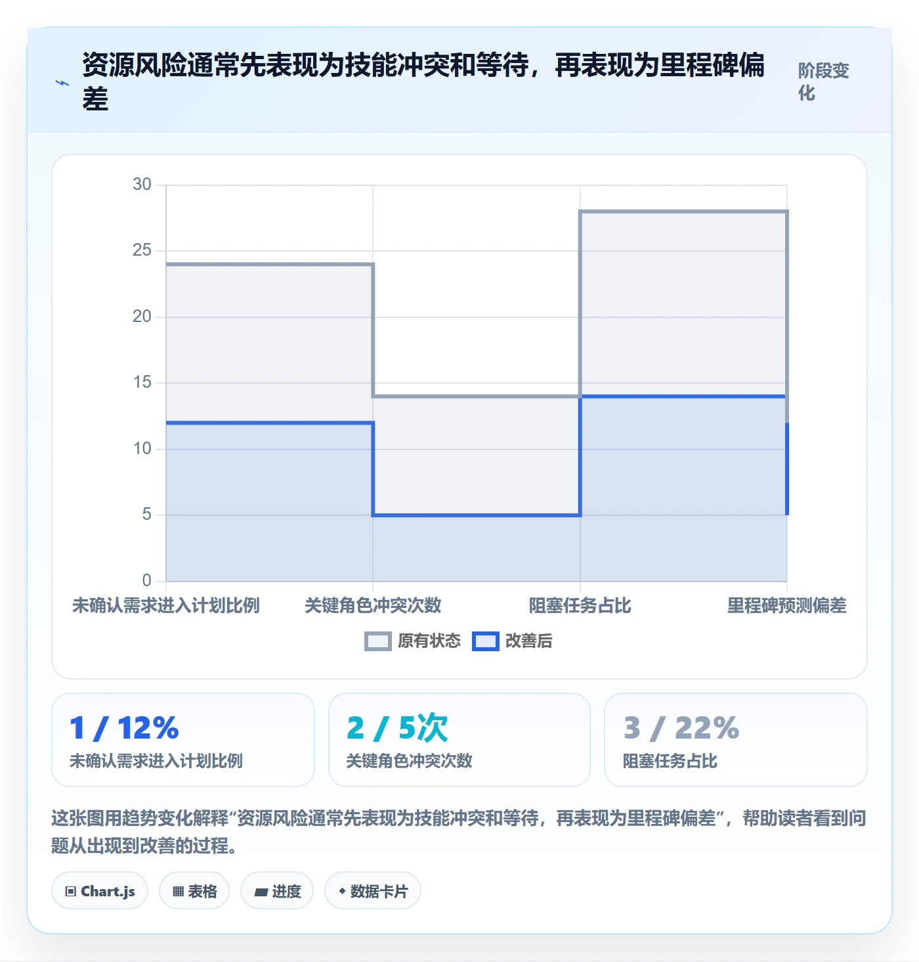The image size is (919, 962).
Task: Select the 进度 tag
Action: click(x=277, y=891)
